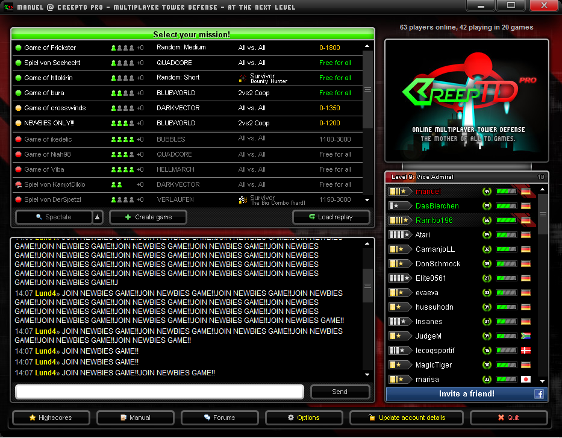Click the ping bar for DonSchmock
Image resolution: width=562 pixels, height=438 pixels.
507,264
